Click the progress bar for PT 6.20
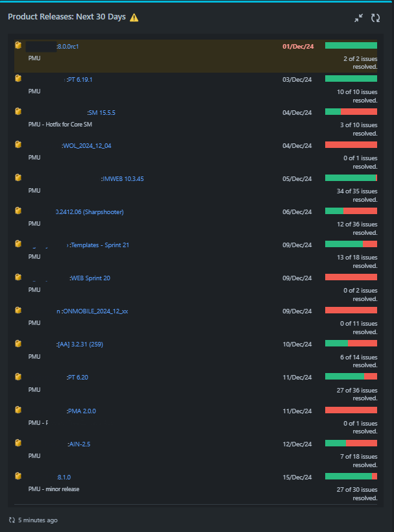Screen dimensions: 394x532 tap(351, 376)
